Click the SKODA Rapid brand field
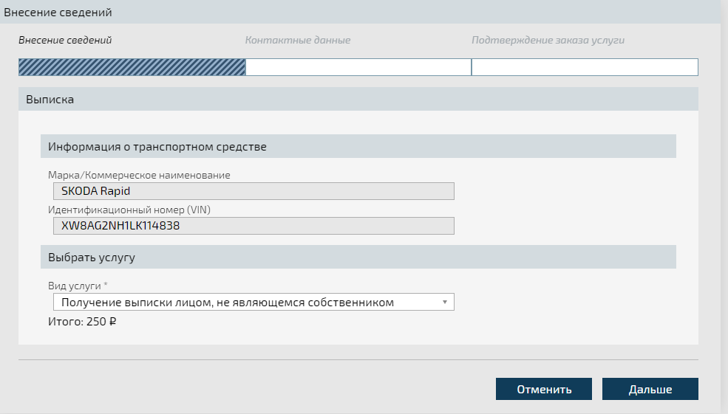This screenshot has height=414, width=728. point(253,191)
